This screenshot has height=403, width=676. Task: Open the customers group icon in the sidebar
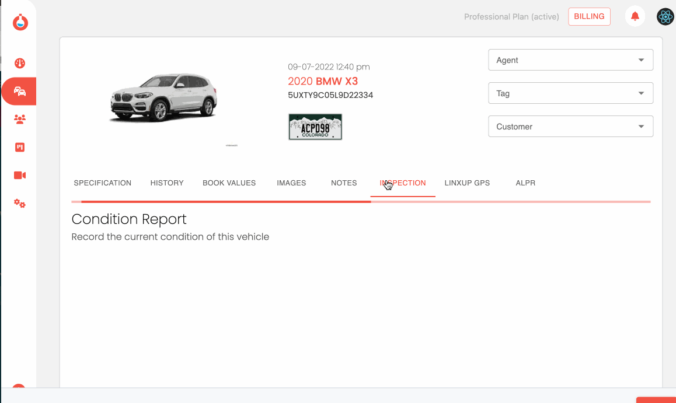point(20,119)
